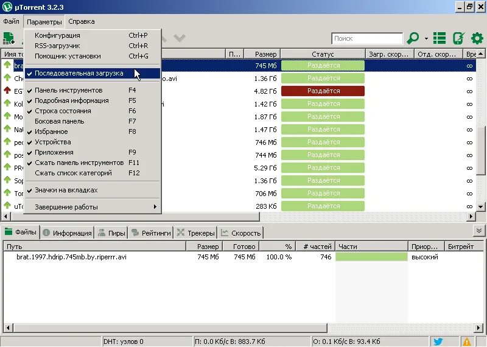
Task: Click green arrow icon of 5.29 Гб torrent
Action: pyautogui.click(x=7, y=167)
